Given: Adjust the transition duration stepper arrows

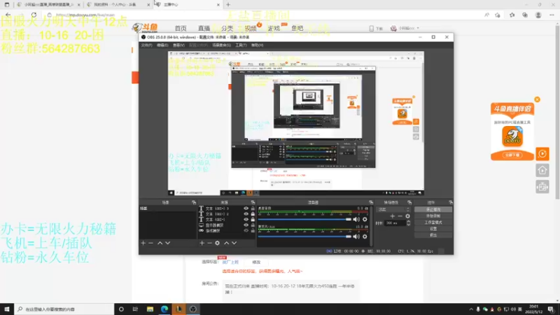Looking at the screenshot, I should [409, 223].
